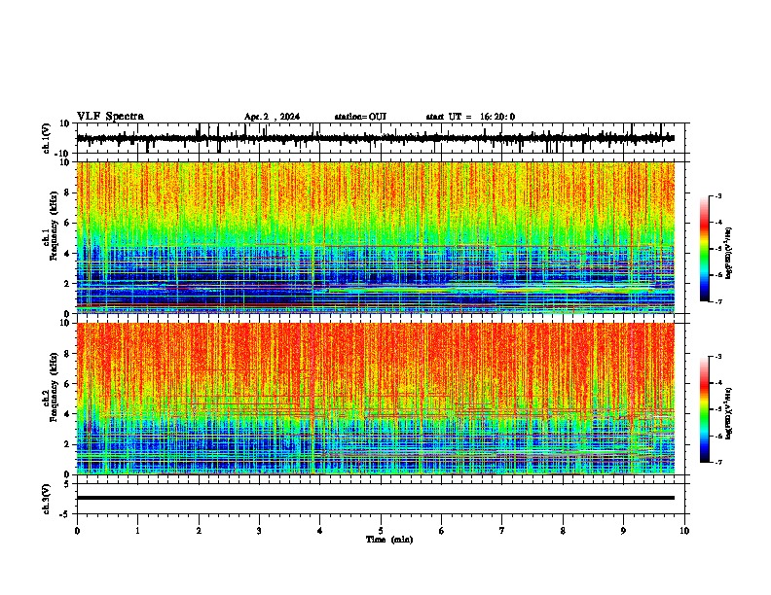Click ch.1 frequency axis tick "8"

68,192
